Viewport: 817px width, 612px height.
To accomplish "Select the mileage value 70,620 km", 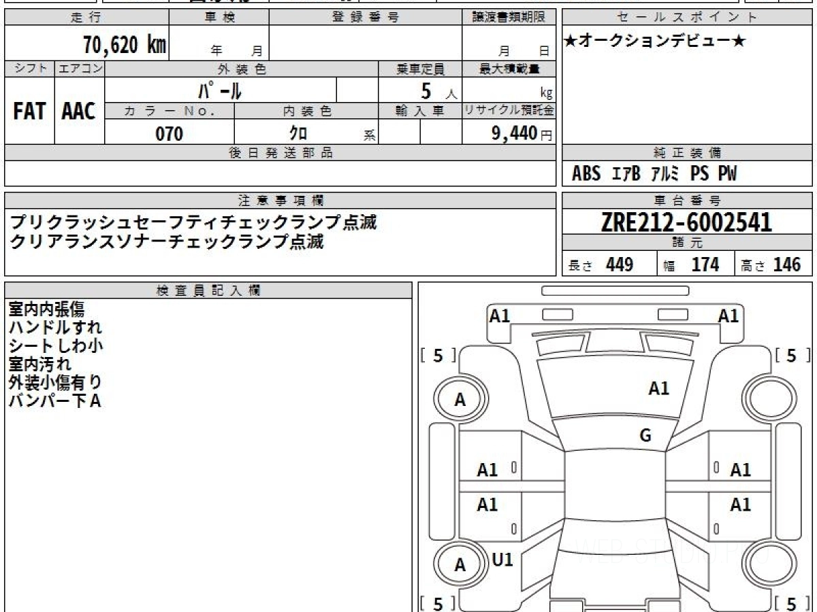I will [125, 45].
